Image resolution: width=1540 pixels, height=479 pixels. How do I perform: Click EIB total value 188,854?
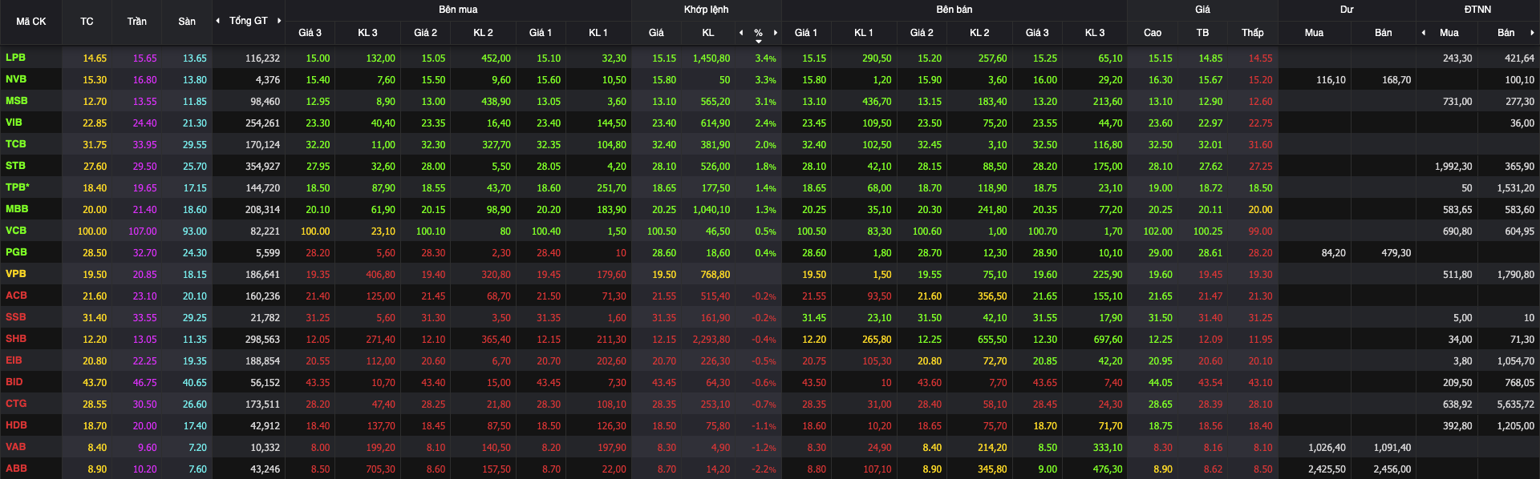262,361
